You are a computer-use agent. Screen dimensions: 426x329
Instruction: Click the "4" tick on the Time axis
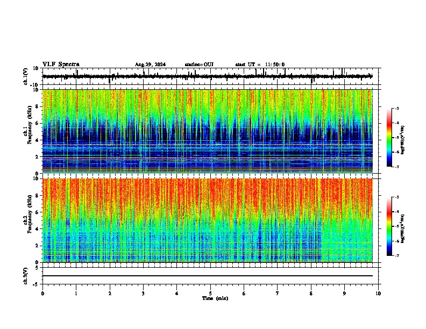coord(177,294)
